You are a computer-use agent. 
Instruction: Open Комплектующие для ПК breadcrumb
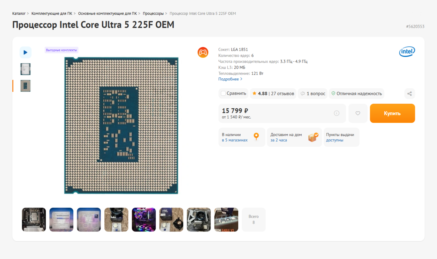[52, 13]
